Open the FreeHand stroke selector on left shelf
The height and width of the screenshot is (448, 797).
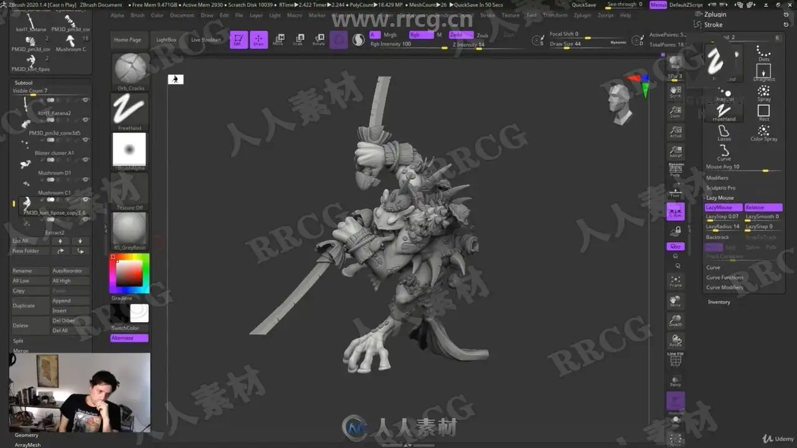[130, 112]
